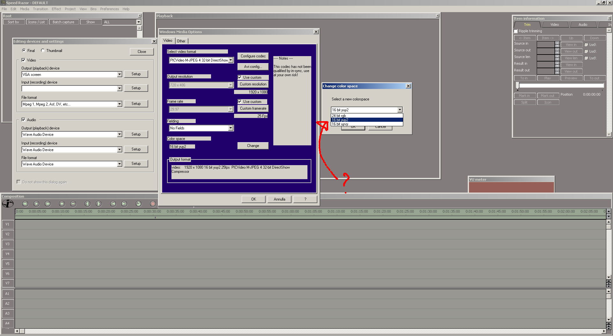Image resolution: width=613 pixels, height=336 pixels.
Task: Select the A1 audio track header
Action: (8, 294)
